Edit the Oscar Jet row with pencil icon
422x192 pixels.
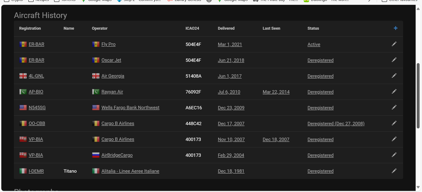click(394, 60)
